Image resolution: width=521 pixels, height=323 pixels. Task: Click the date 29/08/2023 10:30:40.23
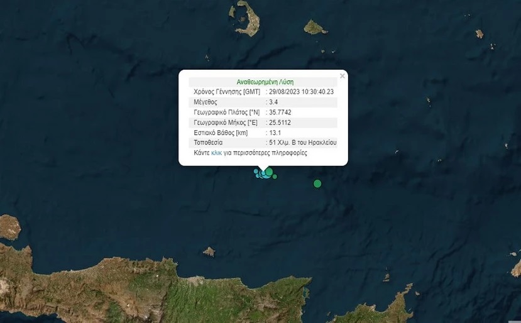click(302, 92)
